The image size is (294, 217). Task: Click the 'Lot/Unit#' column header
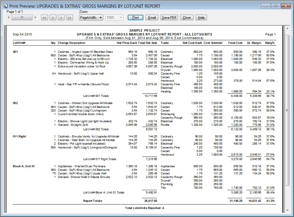19,43
